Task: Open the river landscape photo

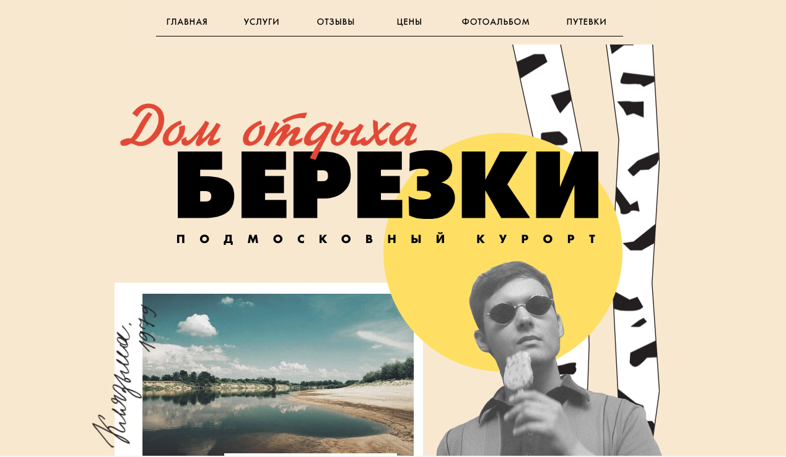Action: 278,375
